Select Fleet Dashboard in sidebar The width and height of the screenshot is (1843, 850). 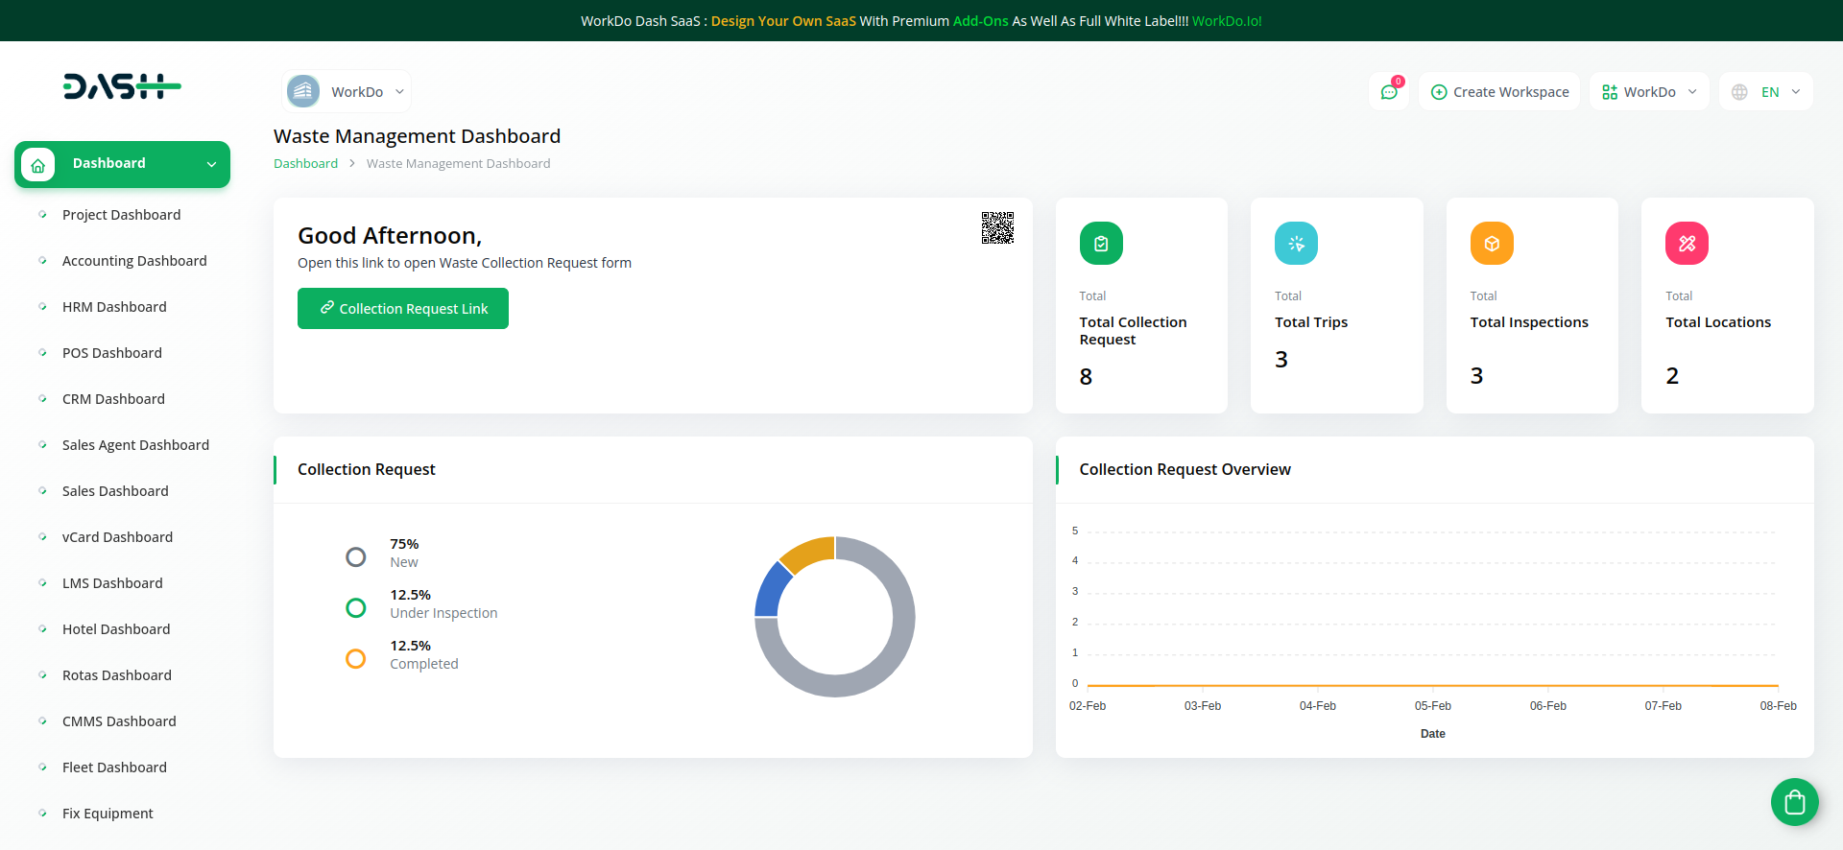pos(114,767)
